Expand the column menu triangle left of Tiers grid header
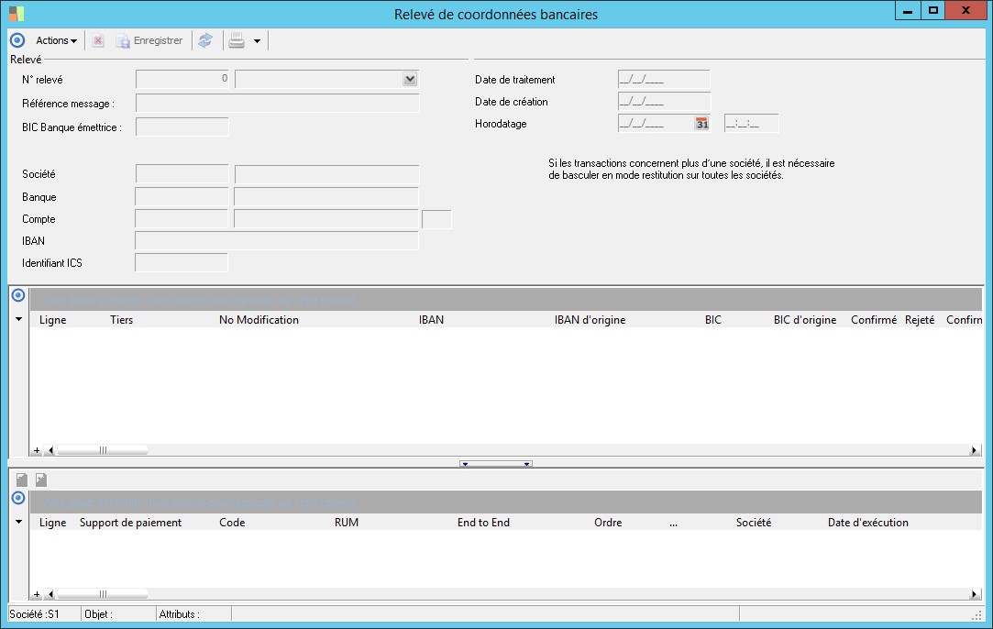Viewport: 993px width, 629px height. [18, 320]
